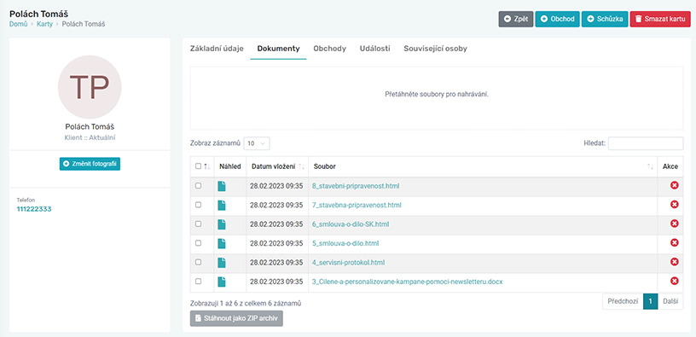Open the Zobraz záznamů count dropdown
The image size is (696, 337).
(257, 143)
